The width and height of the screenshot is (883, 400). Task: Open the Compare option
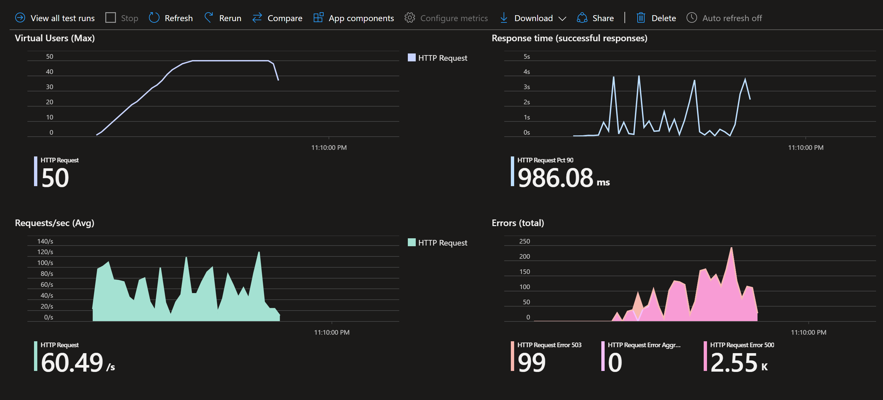click(x=285, y=18)
